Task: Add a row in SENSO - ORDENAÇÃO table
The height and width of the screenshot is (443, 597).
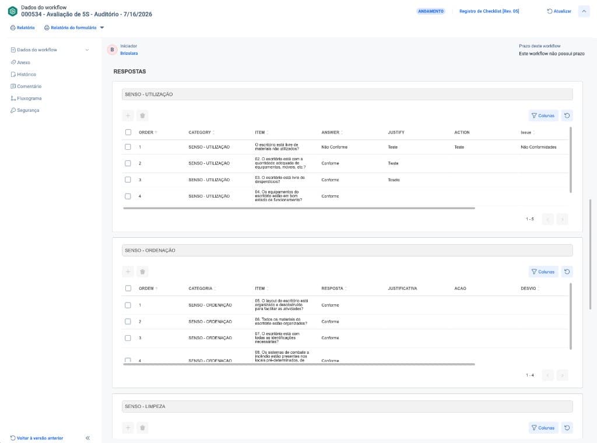Action: coord(128,272)
